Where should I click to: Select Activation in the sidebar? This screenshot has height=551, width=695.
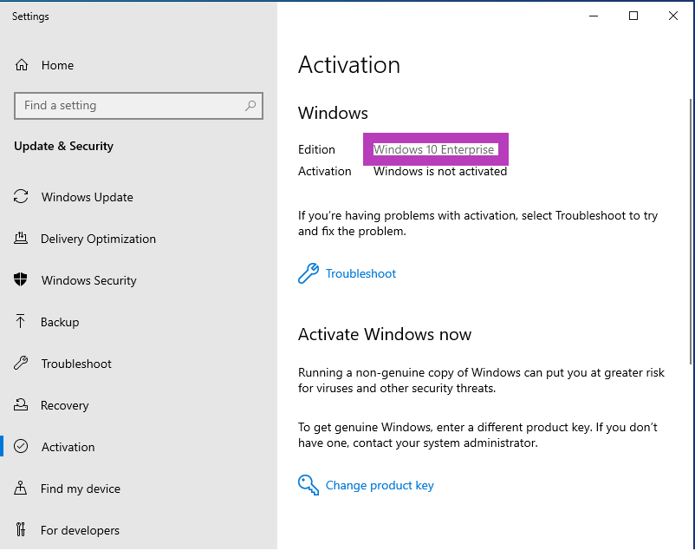tap(139, 447)
